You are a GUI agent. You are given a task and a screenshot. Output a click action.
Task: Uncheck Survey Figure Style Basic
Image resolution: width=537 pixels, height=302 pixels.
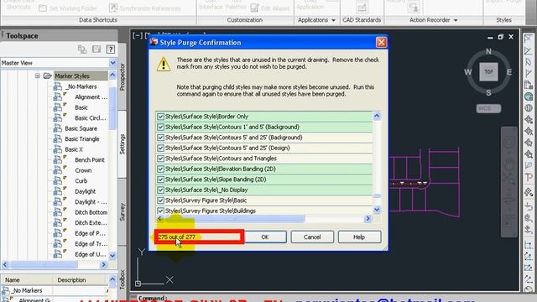160,200
